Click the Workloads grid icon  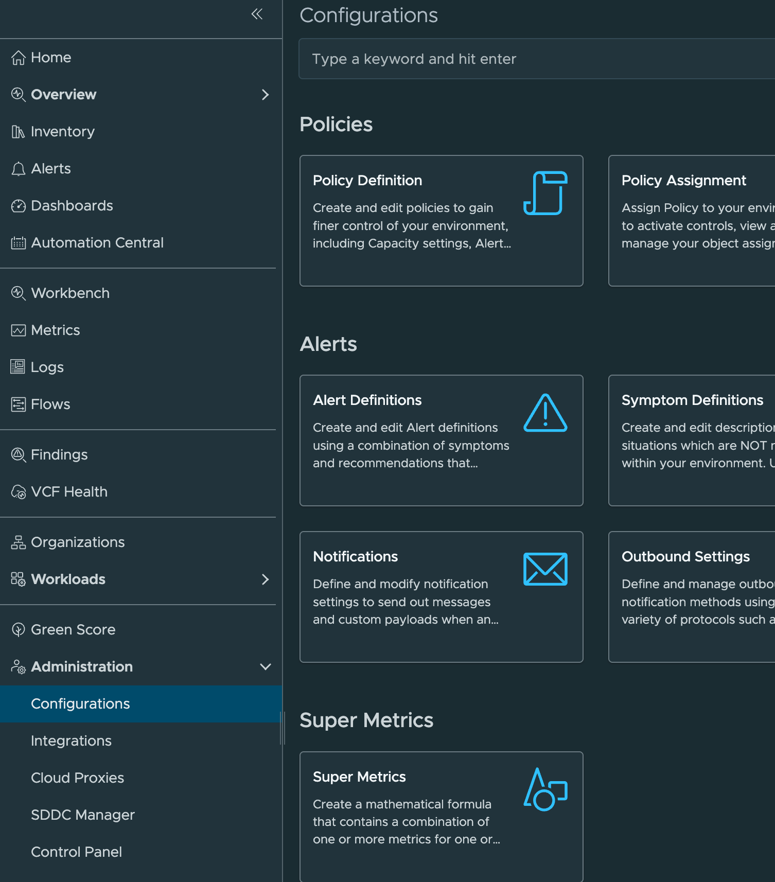19,579
